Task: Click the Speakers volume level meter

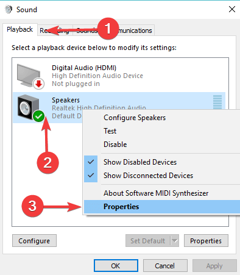Action: [x=217, y=102]
